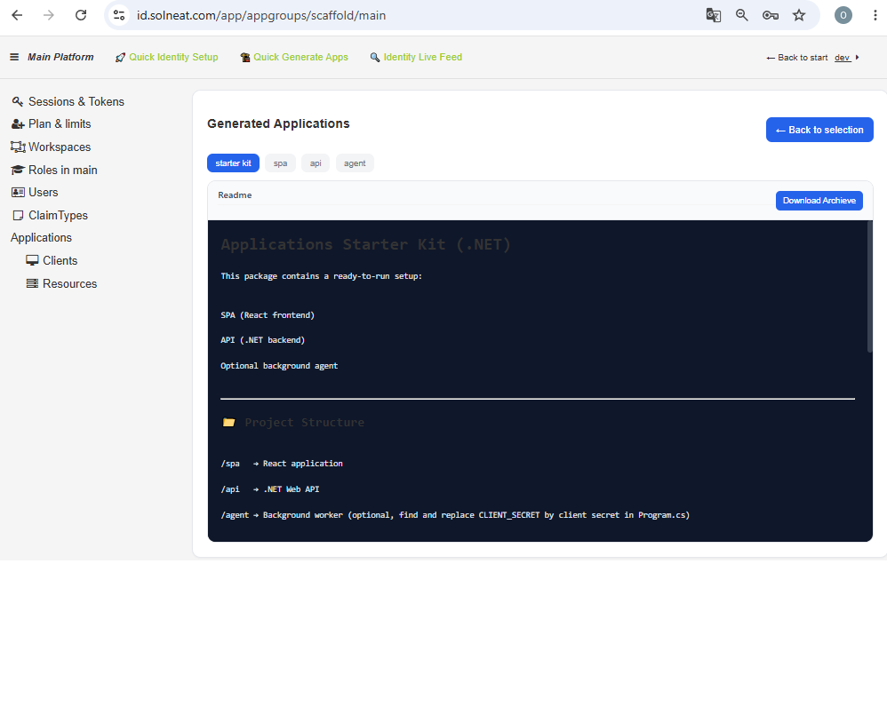Open the browser three-dot menu
Viewport: 887px width, 707px height.
tap(875, 15)
